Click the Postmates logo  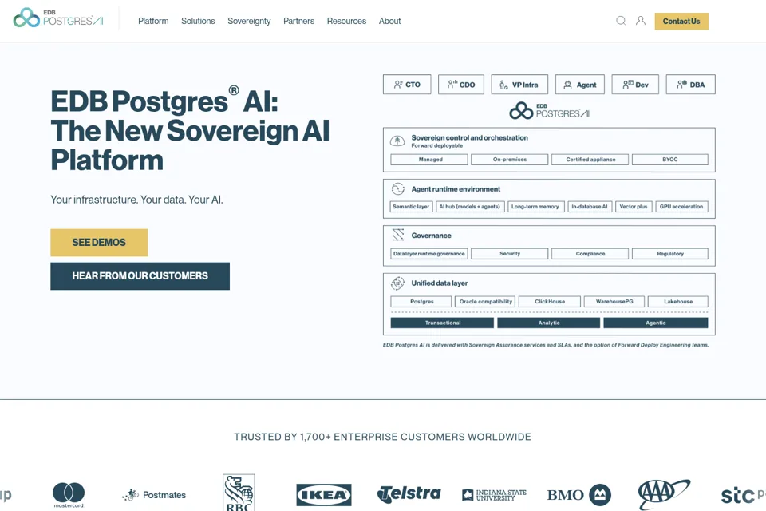click(x=154, y=495)
